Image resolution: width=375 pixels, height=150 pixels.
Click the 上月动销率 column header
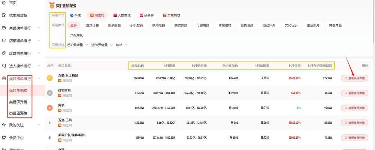click(x=261, y=66)
